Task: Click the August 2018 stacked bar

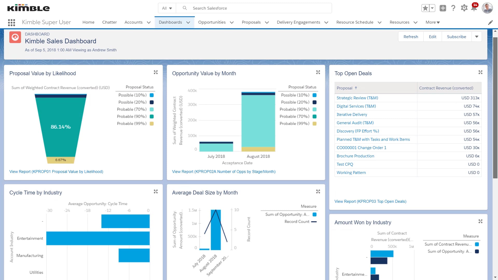Action: pos(258,122)
